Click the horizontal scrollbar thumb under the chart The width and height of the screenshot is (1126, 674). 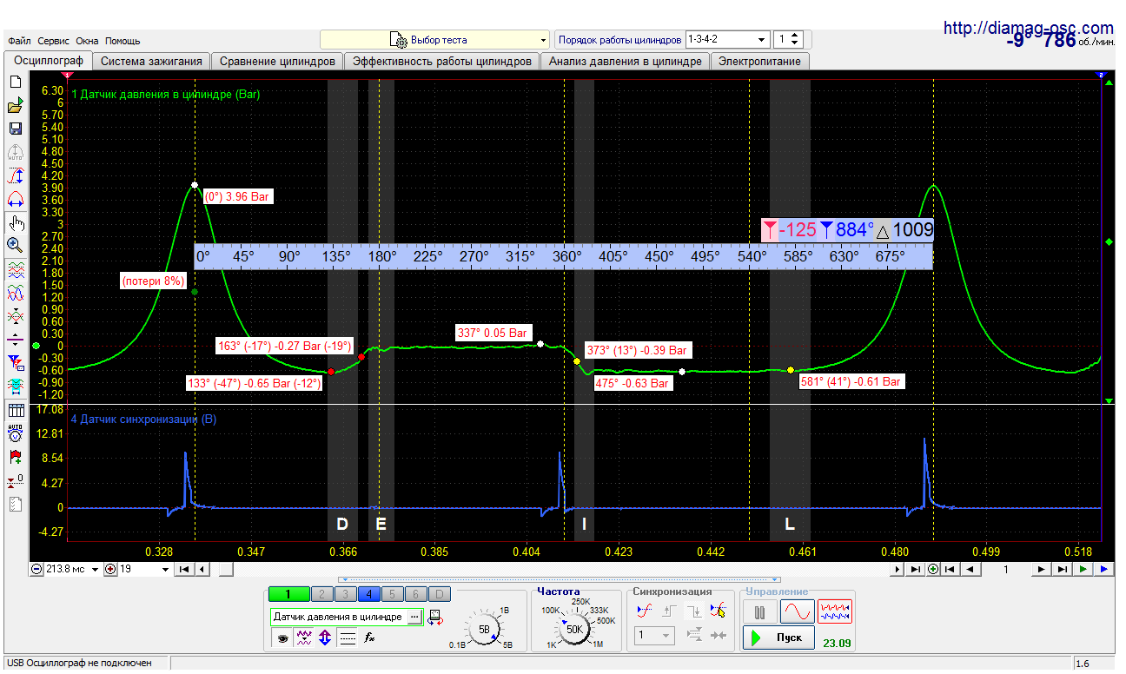[x=225, y=570]
